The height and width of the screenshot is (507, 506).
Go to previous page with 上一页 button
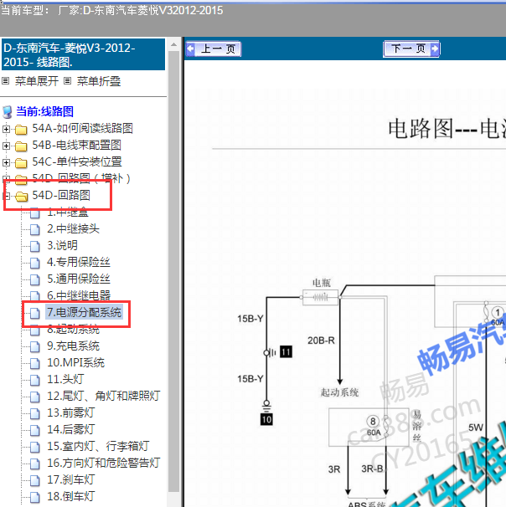click(214, 49)
